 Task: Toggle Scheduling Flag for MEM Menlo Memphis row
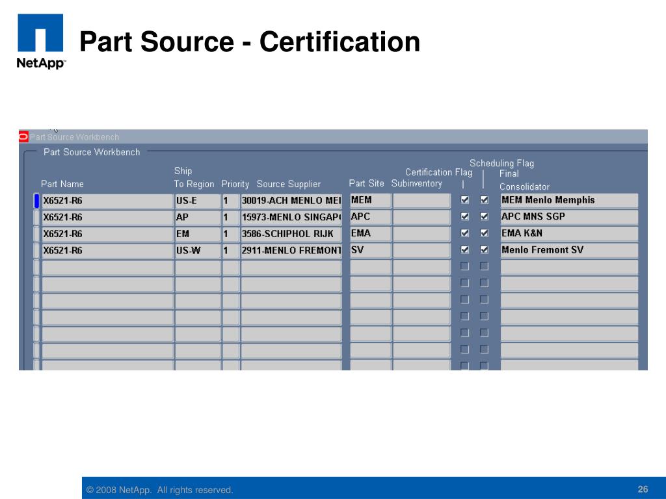(x=484, y=200)
